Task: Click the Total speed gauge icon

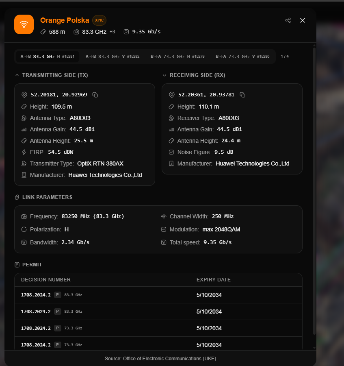Action: tap(164, 242)
